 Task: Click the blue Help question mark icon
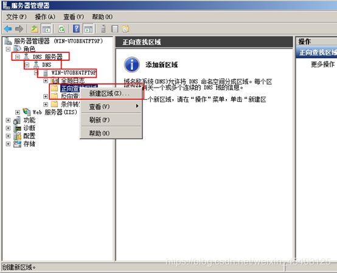click(77, 29)
